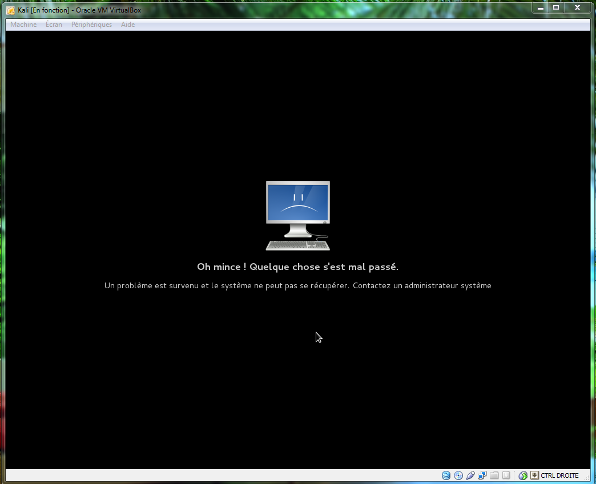
Task: Click the 'Oh mince !' error heading
Action: pyautogui.click(x=297, y=267)
